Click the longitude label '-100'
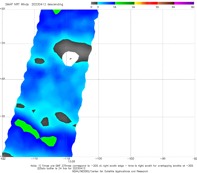Viewport: 197px width, 173px height. point(130,159)
